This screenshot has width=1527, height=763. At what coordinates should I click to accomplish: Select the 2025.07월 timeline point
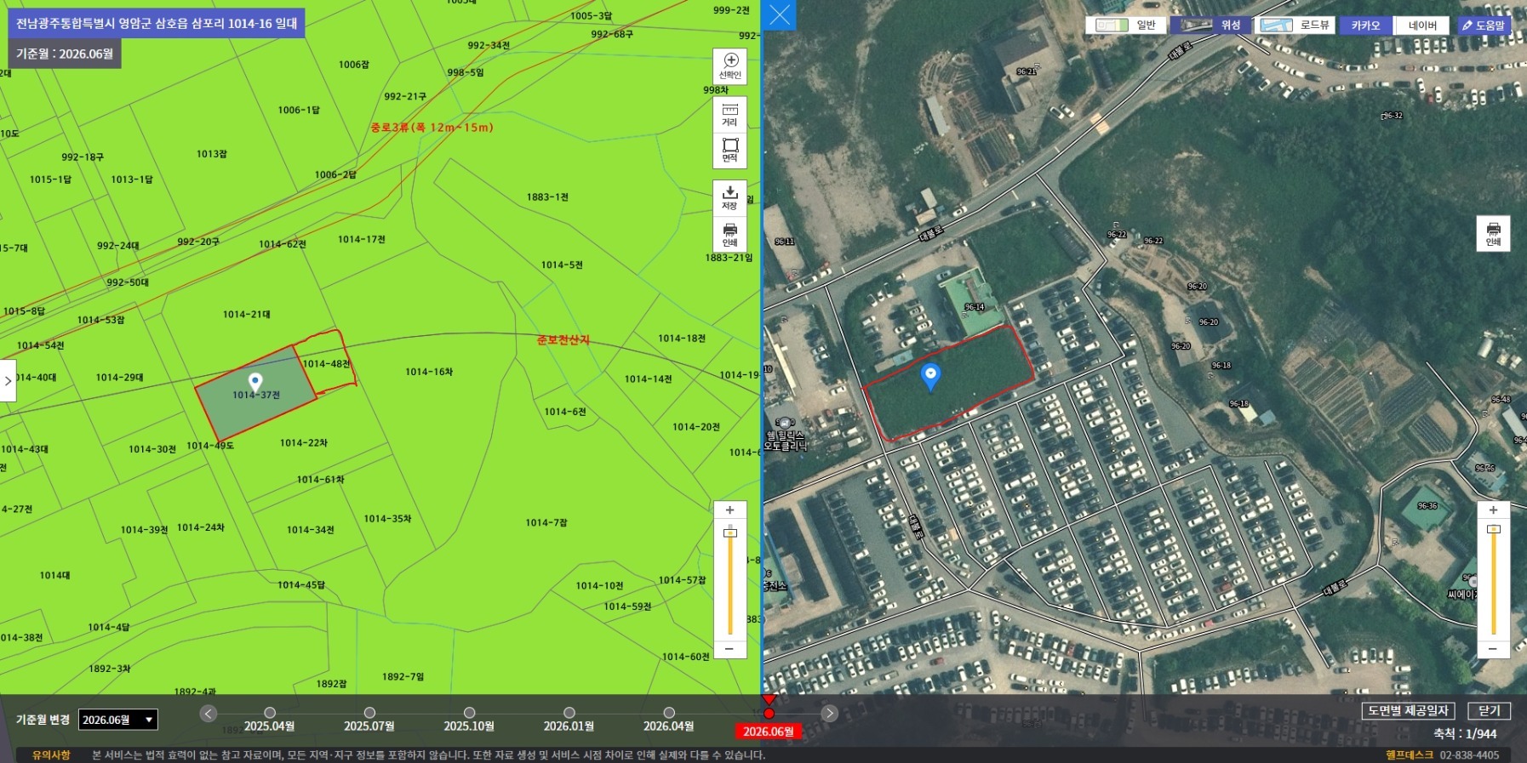pos(369,713)
